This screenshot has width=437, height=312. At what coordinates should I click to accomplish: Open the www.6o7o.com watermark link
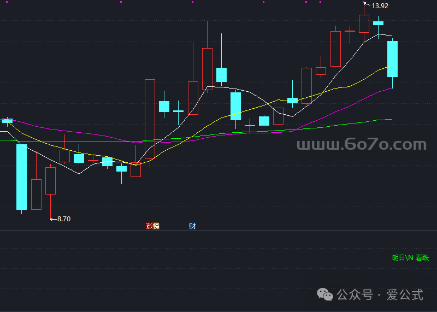coord(361,145)
